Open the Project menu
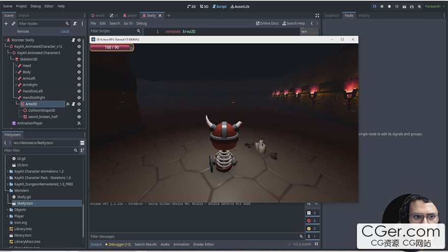 pyautogui.click(x=21, y=6)
